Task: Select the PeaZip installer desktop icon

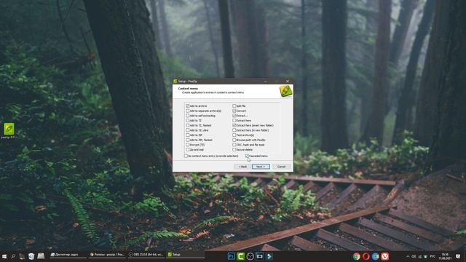Action: click(9, 131)
